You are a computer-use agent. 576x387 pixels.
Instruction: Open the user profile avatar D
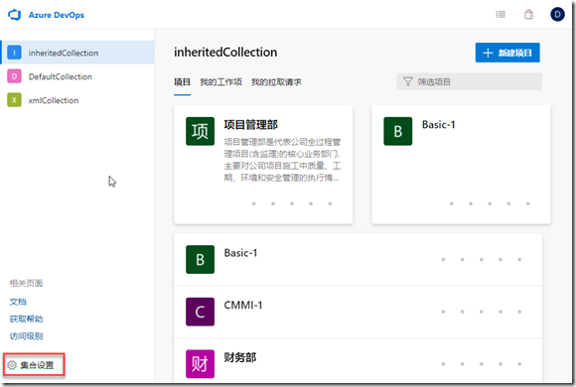click(x=557, y=15)
